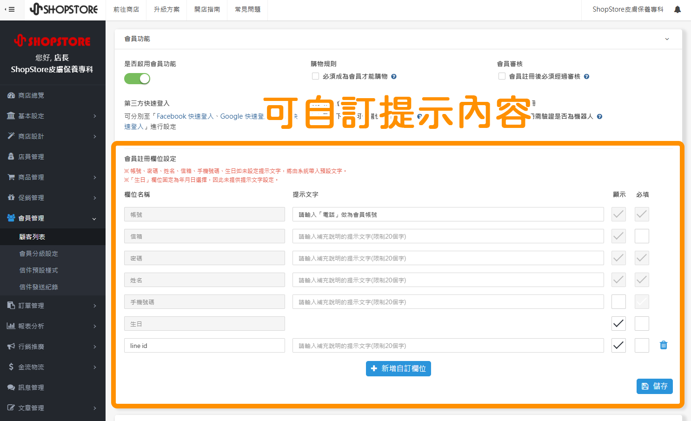Click help icon beside 驗證是否為機器人
Viewport: 691px width, 421px height.
point(600,117)
